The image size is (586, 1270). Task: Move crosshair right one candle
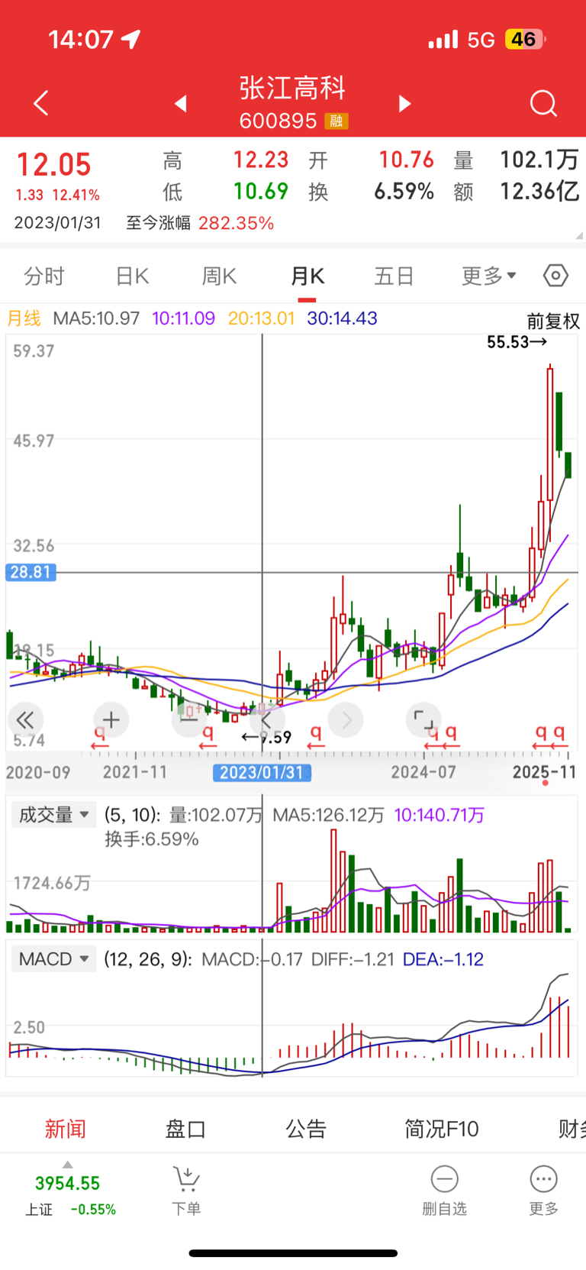click(346, 719)
